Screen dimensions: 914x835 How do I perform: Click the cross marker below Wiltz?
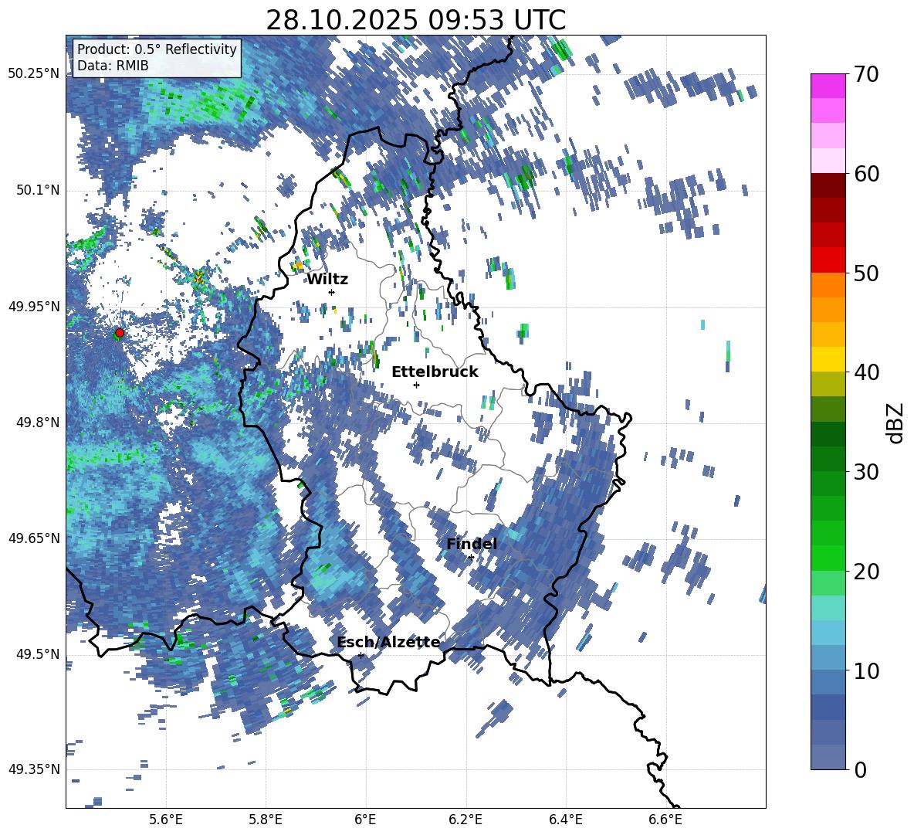tap(331, 292)
